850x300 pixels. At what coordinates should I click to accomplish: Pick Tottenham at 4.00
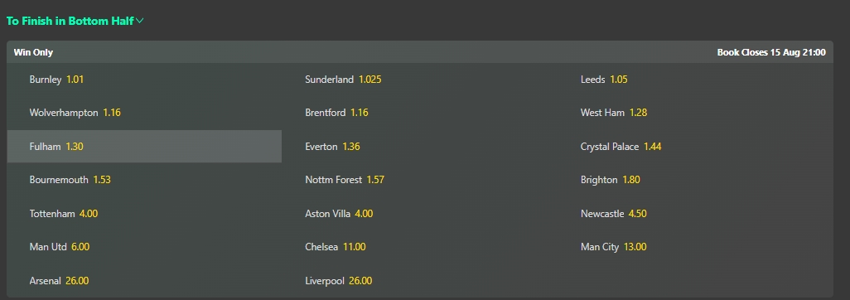144,214
